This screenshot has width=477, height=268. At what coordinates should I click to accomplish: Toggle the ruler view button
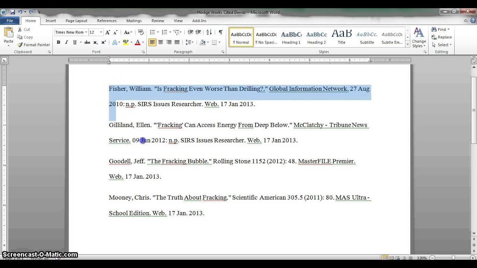click(x=474, y=60)
